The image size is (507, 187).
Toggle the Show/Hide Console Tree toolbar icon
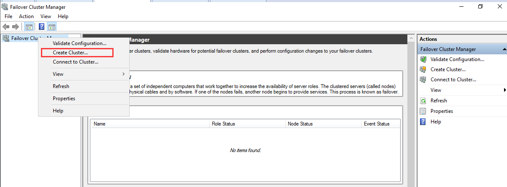pyautogui.click(x=29, y=27)
